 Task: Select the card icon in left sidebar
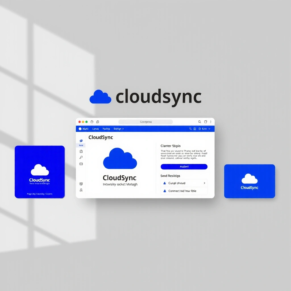pyautogui.click(x=81, y=164)
